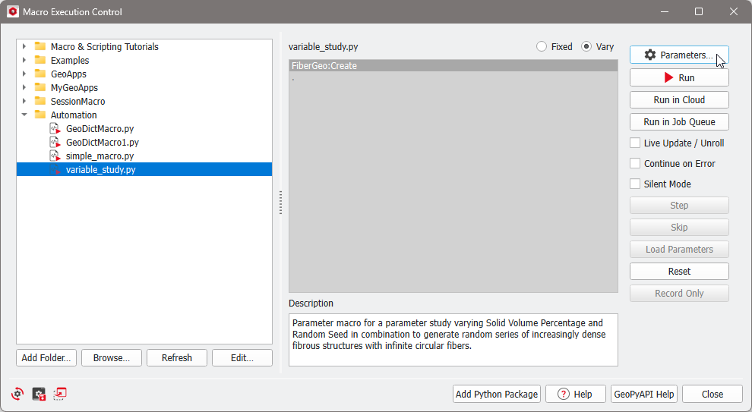Select simple_macro.py in the tree
Image resolution: width=752 pixels, height=412 pixels.
pyautogui.click(x=100, y=156)
